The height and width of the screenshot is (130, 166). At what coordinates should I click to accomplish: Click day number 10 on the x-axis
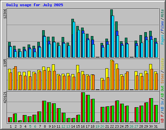point(53,126)
